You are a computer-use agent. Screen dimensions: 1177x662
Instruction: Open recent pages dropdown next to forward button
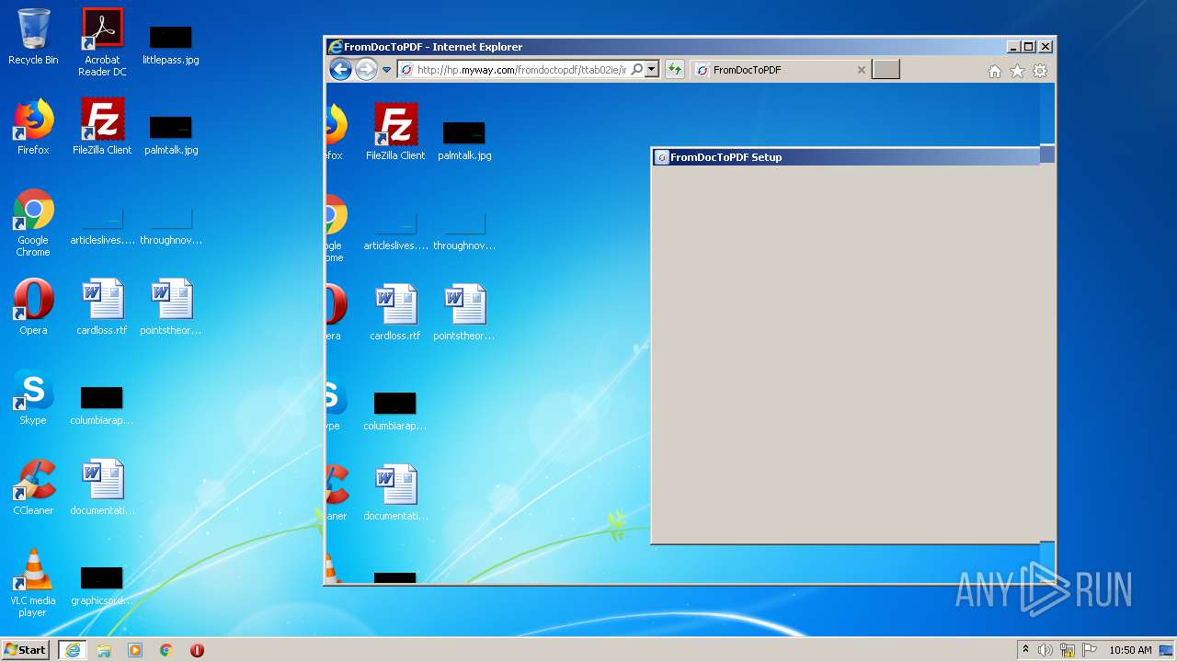point(386,70)
